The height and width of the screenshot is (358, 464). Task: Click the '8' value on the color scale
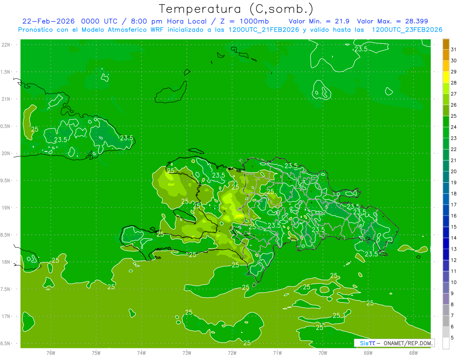(453, 304)
